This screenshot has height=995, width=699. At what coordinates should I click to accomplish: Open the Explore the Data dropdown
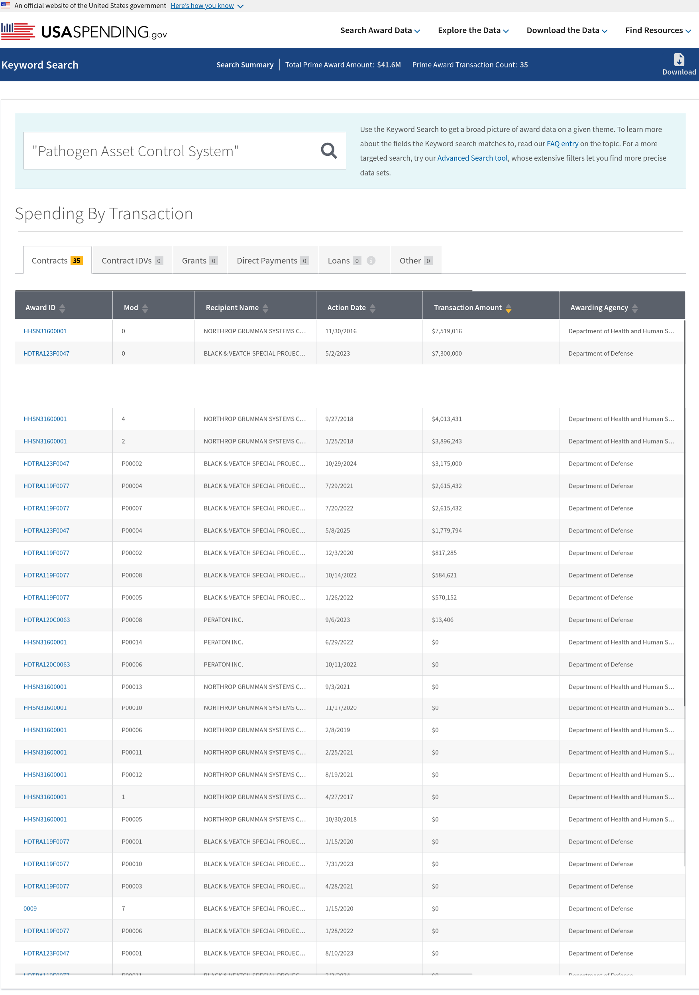point(473,30)
